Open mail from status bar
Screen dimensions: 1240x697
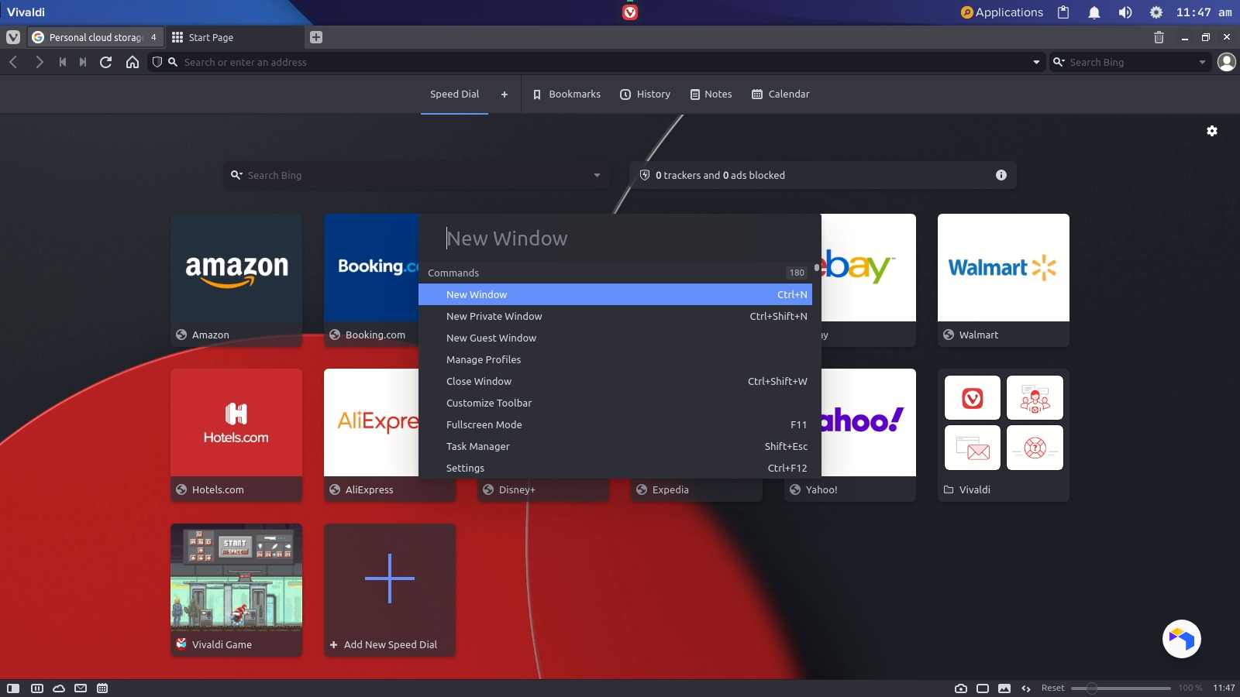[x=81, y=688]
